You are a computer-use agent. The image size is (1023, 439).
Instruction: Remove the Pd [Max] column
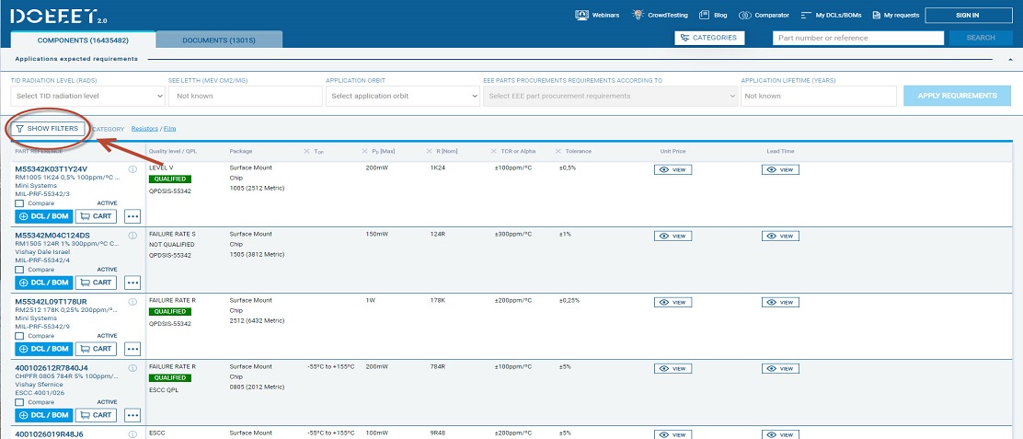click(365, 151)
